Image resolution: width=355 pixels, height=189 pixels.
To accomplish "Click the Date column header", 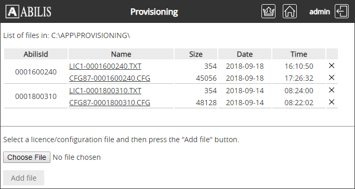I will point(245,54).
